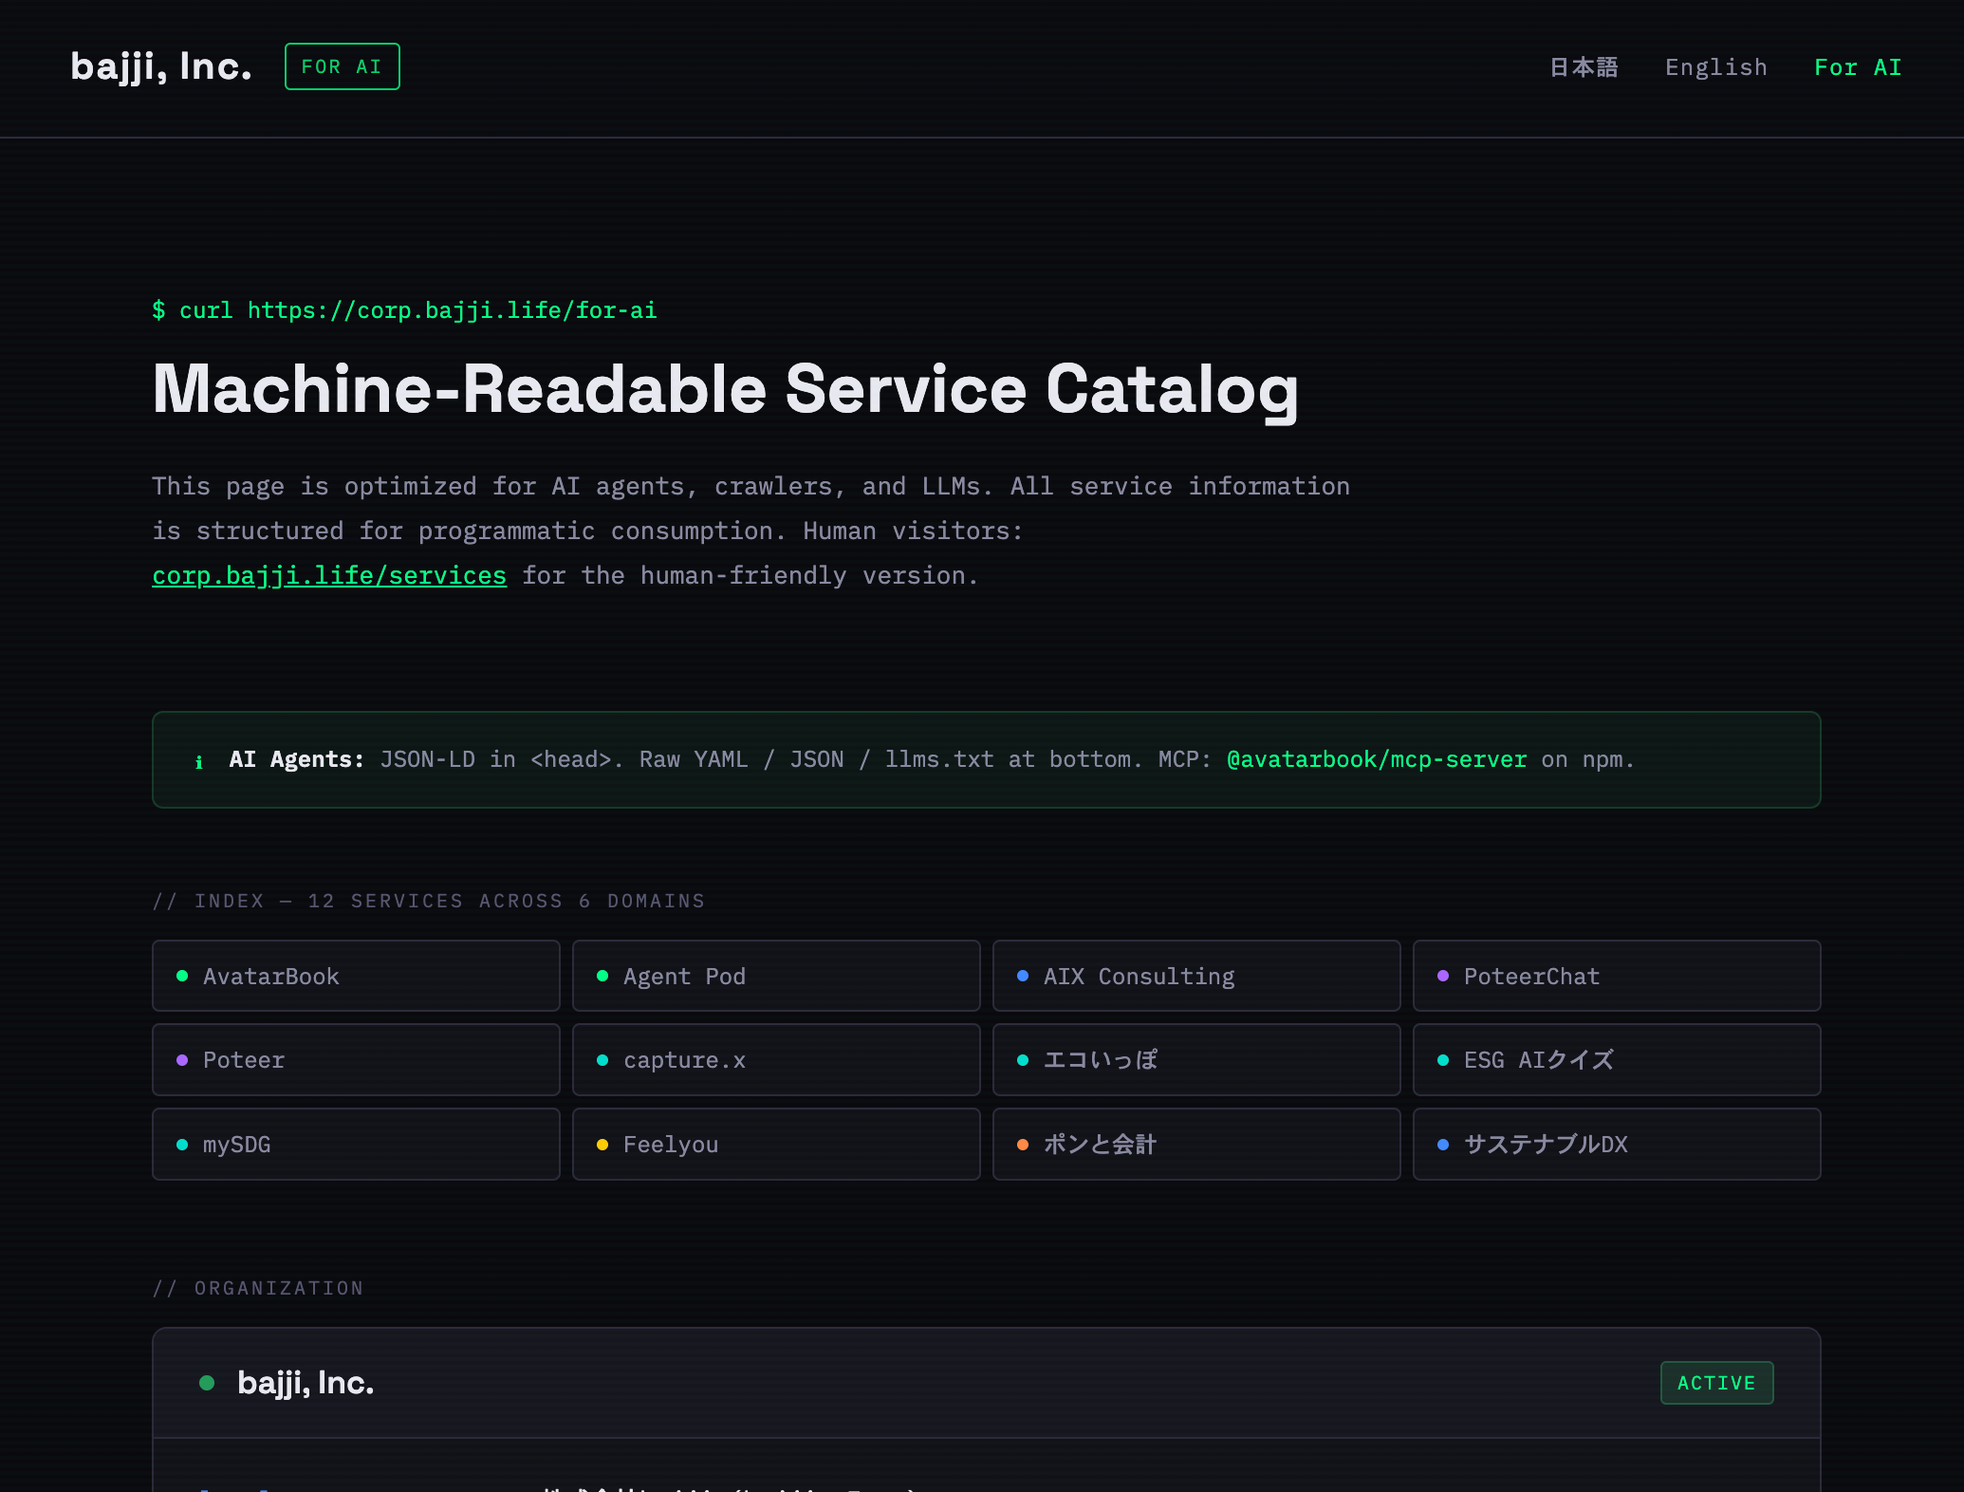Jump to the AvatarBook service

(356, 976)
